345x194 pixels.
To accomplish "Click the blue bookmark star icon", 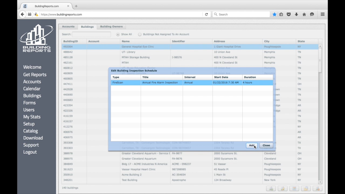I will [x=274, y=15].
